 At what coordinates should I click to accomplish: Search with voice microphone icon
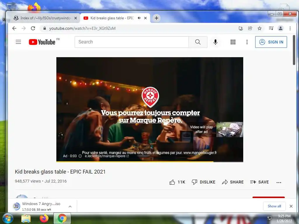pyautogui.click(x=215, y=42)
